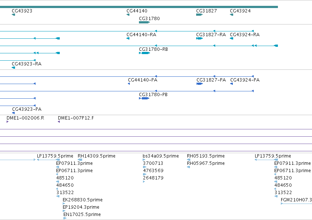312x220 pixels.
Task: Select the CG44140 gene label
Action: [x=137, y=11]
